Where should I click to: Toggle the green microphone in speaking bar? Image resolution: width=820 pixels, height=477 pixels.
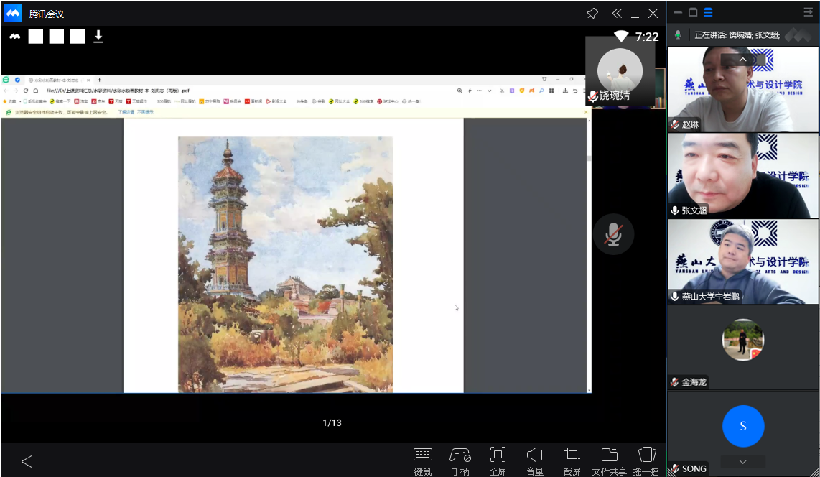(678, 34)
